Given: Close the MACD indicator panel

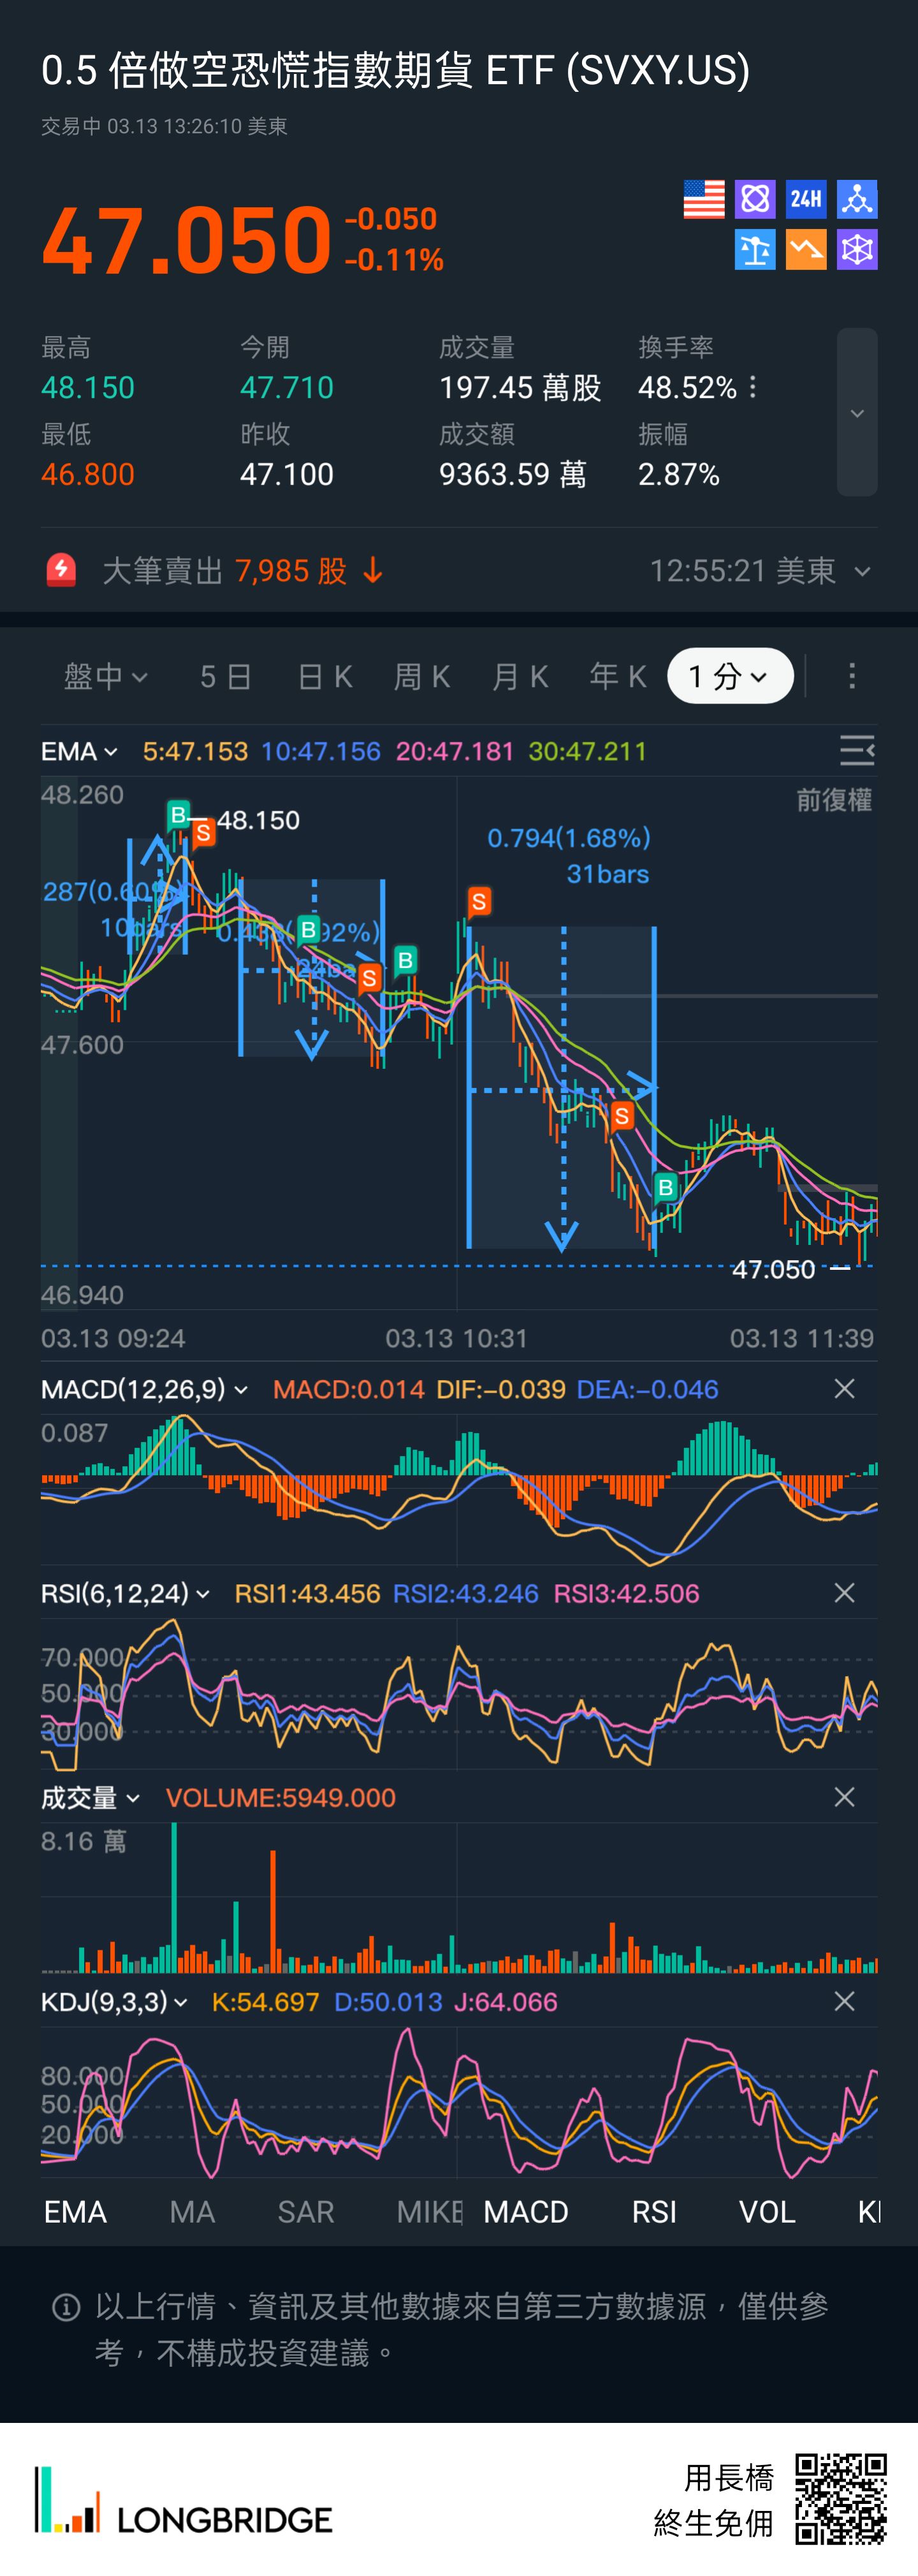Looking at the screenshot, I should [844, 1389].
